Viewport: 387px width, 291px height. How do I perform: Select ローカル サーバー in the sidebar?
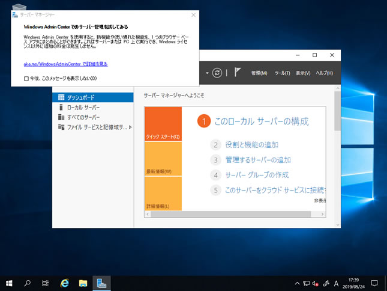[x=93, y=107]
